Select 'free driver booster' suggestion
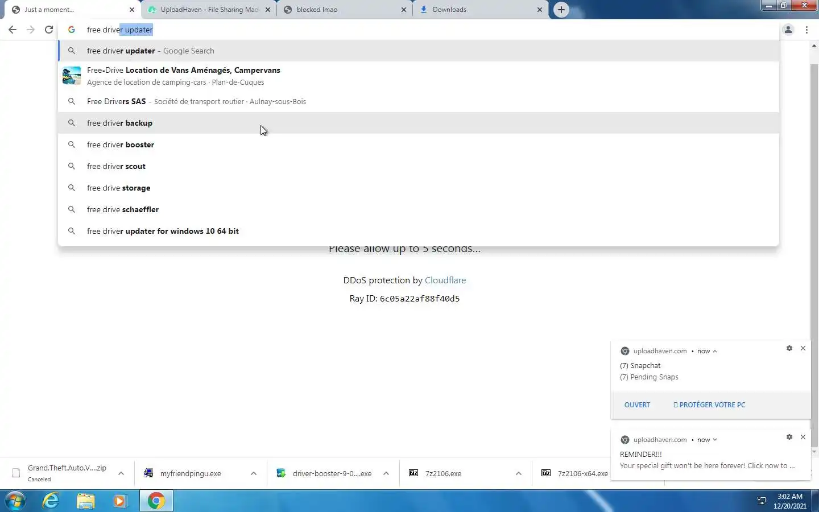 click(x=419, y=144)
